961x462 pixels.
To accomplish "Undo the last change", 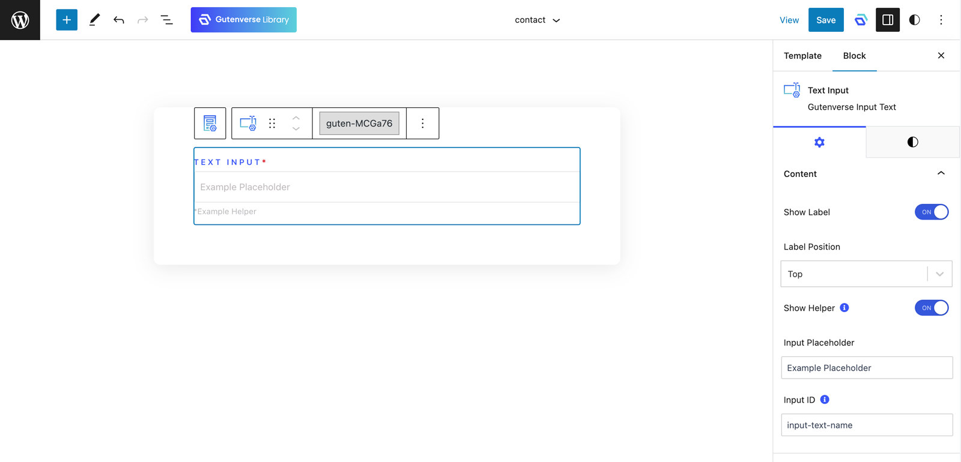I will point(119,20).
